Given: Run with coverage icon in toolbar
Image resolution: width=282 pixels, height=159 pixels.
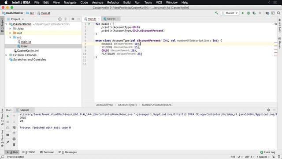Looking at the screenshot, I should click(254, 13).
